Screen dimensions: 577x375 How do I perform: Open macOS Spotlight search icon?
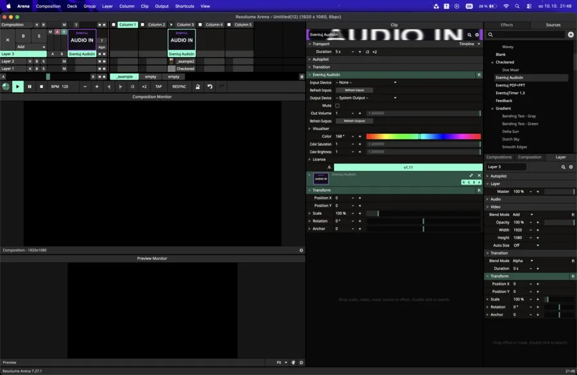coord(517,6)
